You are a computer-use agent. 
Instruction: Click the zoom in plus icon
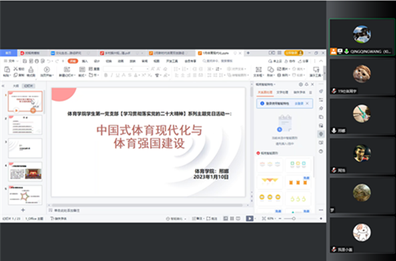pyautogui.click(x=321, y=218)
